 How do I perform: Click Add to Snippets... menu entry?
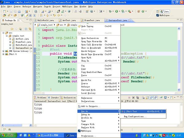[99, 106]
